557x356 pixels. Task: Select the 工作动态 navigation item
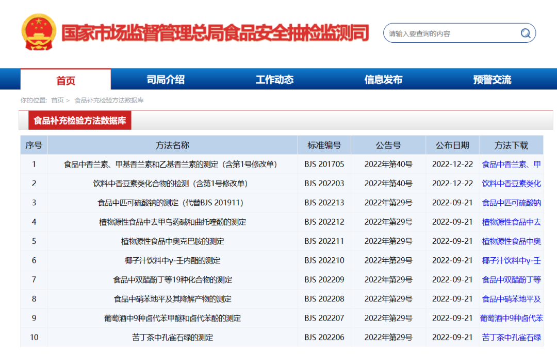274,80
